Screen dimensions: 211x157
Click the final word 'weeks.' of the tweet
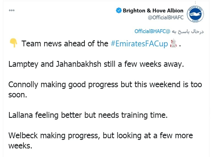20,146
